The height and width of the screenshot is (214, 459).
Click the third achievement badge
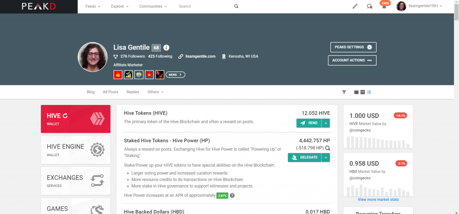(139, 75)
